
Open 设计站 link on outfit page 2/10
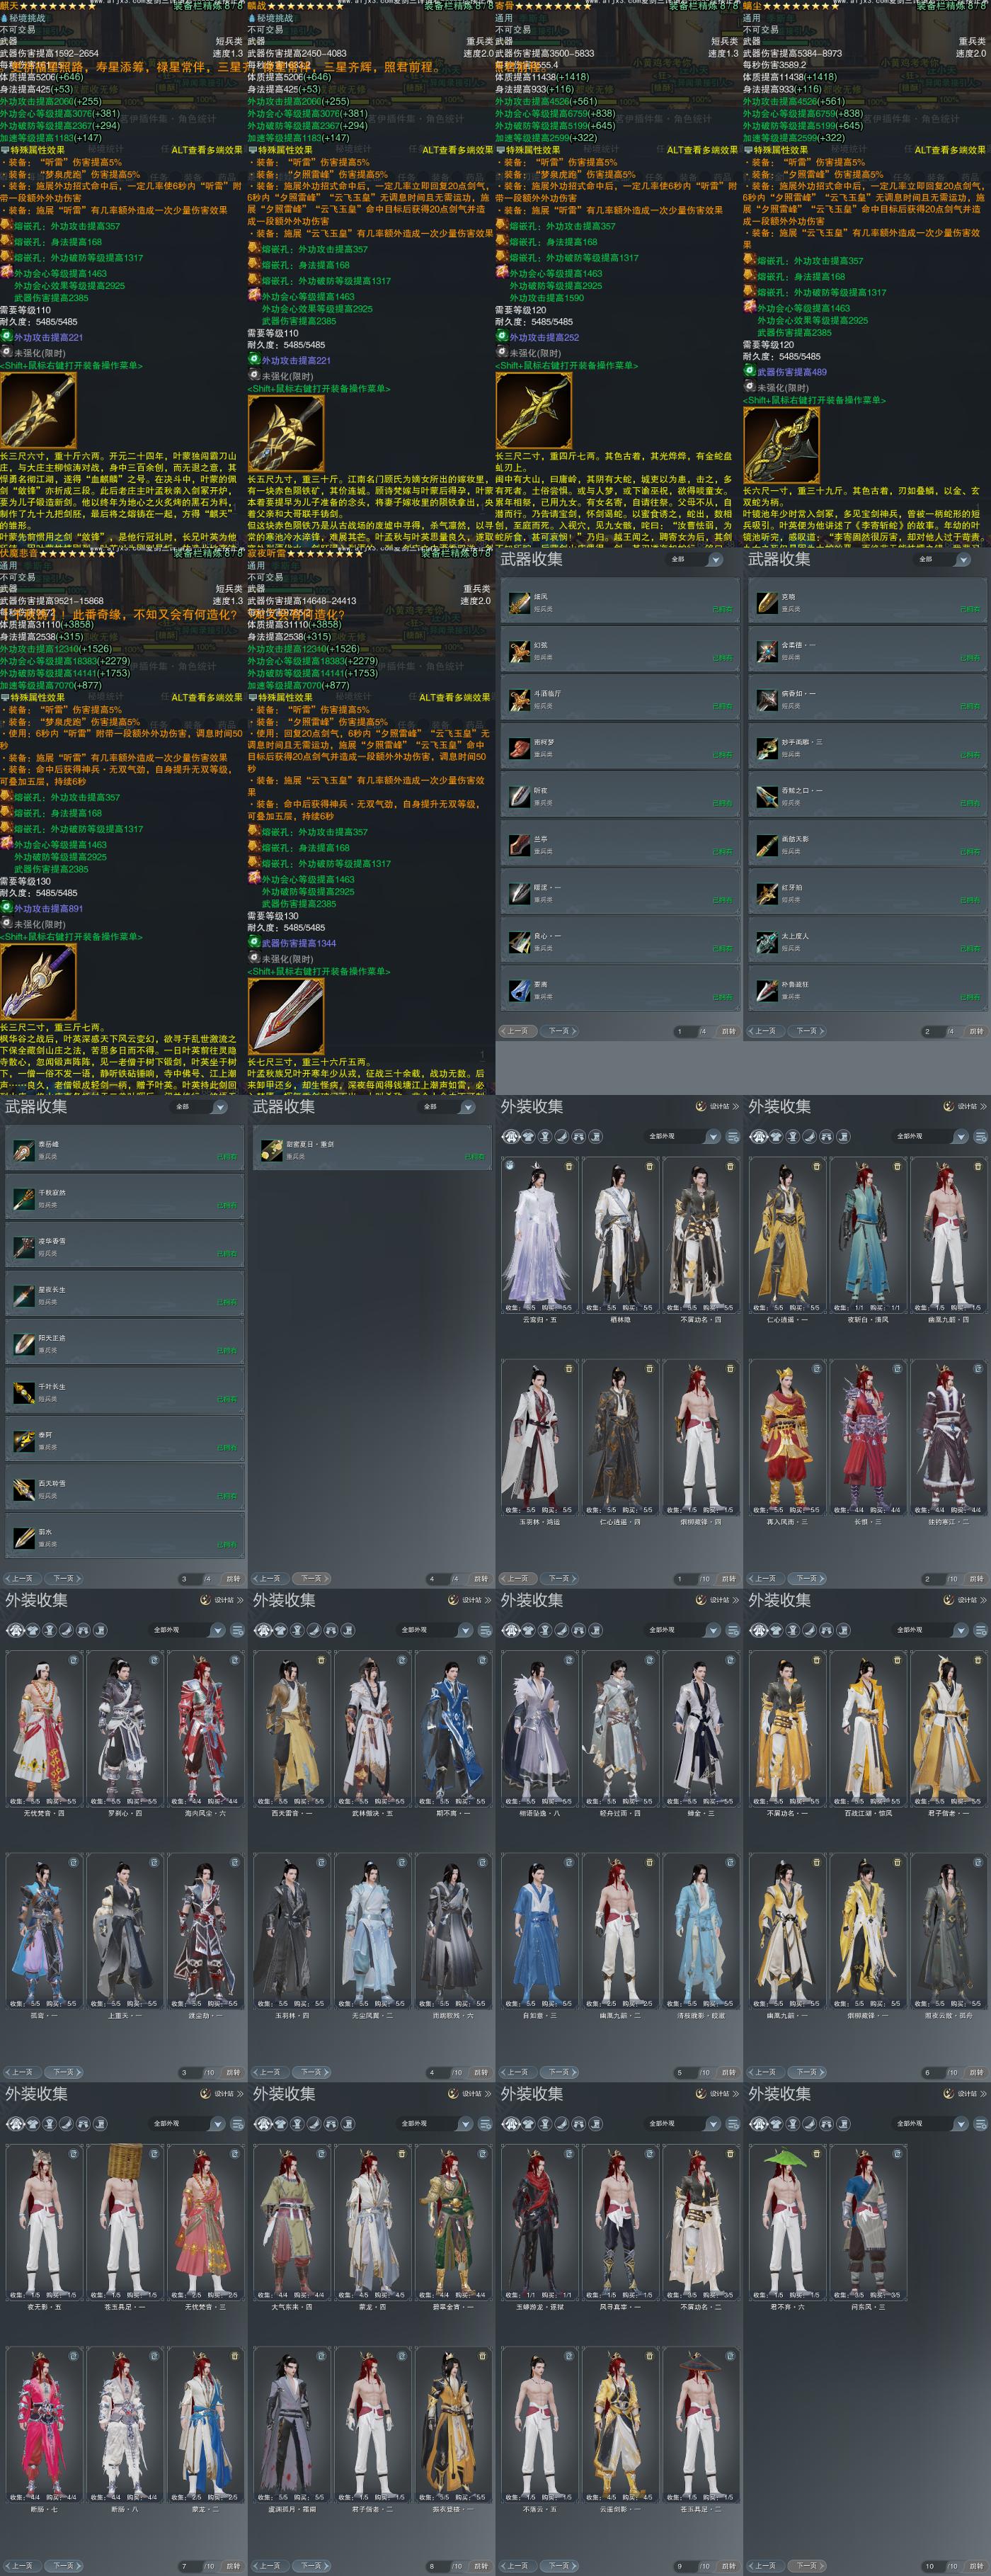click(x=965, y=1107)
